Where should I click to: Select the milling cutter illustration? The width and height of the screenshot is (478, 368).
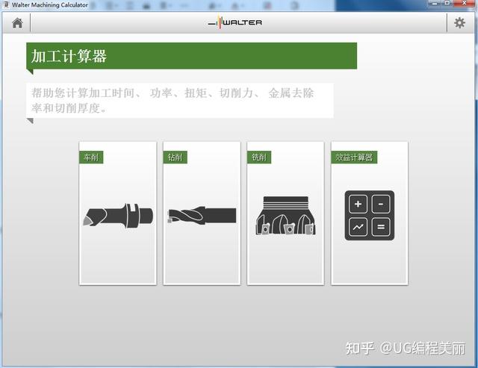click(x=285, y=216)
